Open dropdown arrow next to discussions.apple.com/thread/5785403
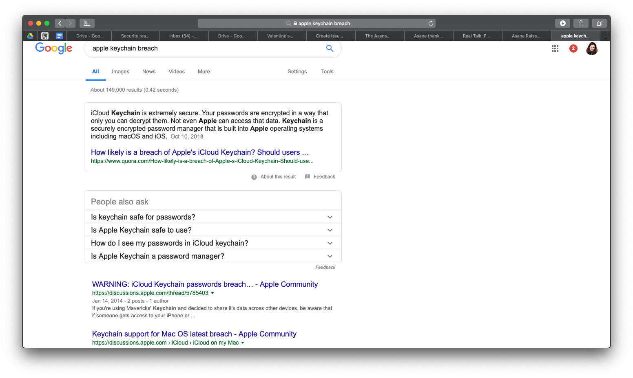This screenshot has width=633, height=378. coord(212,293)
